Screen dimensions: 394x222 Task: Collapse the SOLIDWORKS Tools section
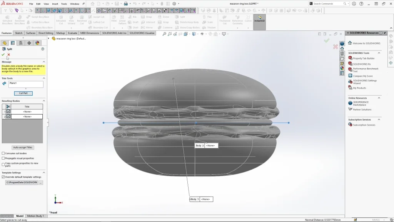(379, 53)
